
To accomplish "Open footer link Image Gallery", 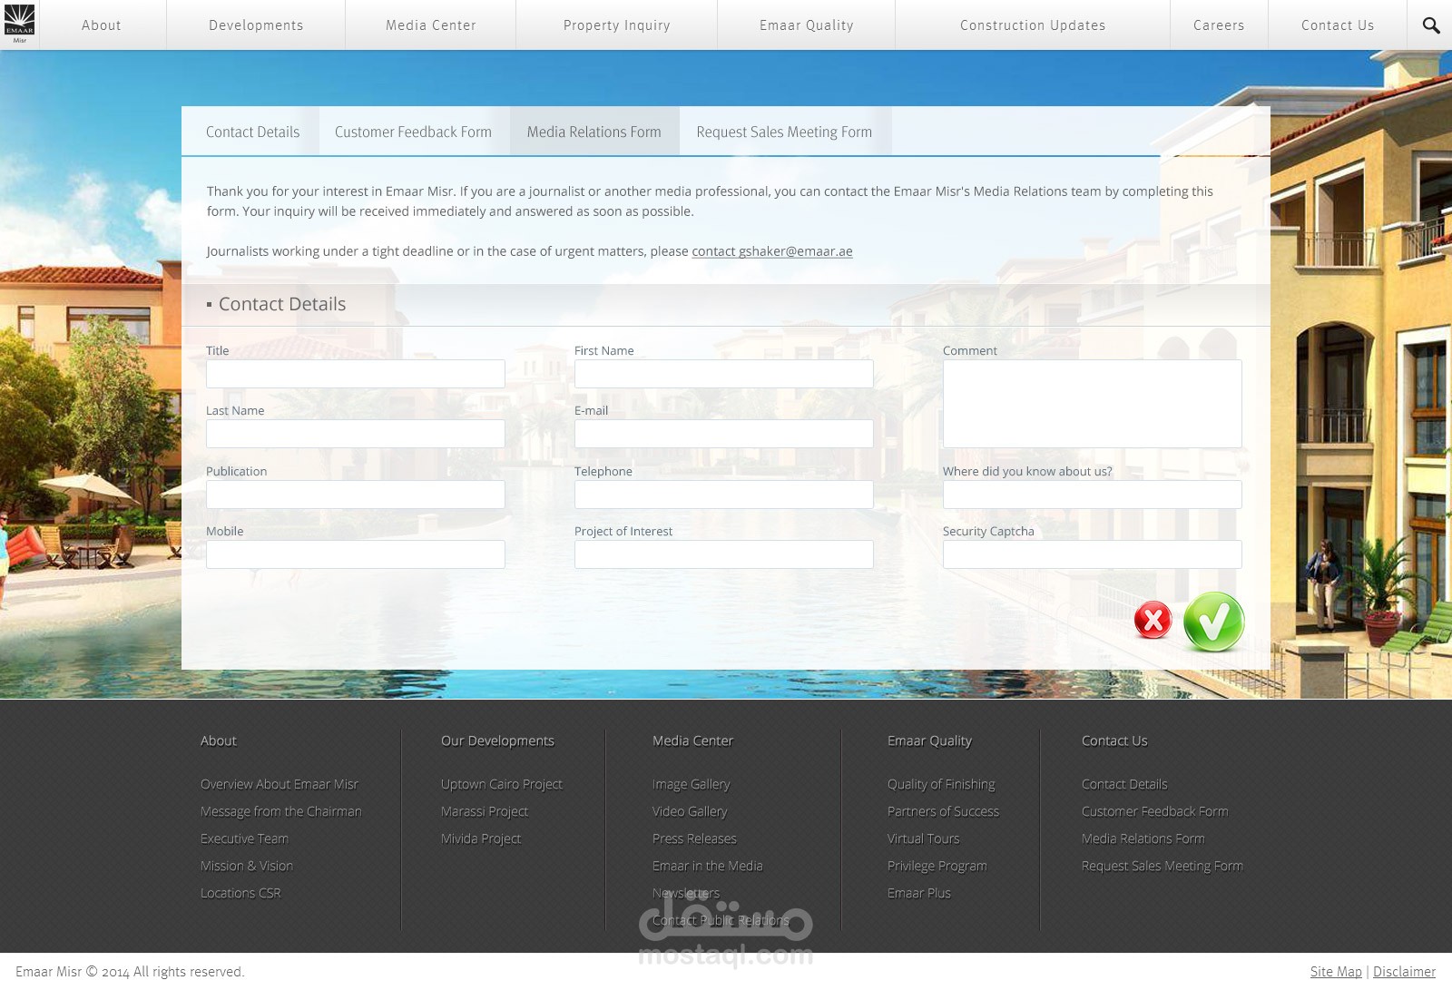I will pyautogui.click(x=692, y=784).
